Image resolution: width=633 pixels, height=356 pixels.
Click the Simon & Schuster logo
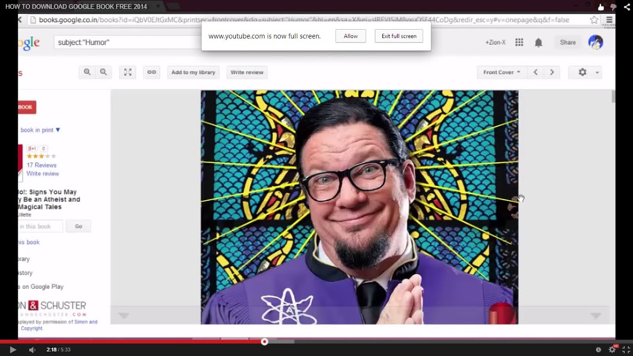[52, 309]
